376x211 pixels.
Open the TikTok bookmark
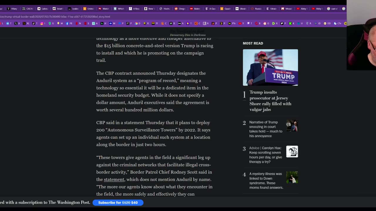(35, 23)
